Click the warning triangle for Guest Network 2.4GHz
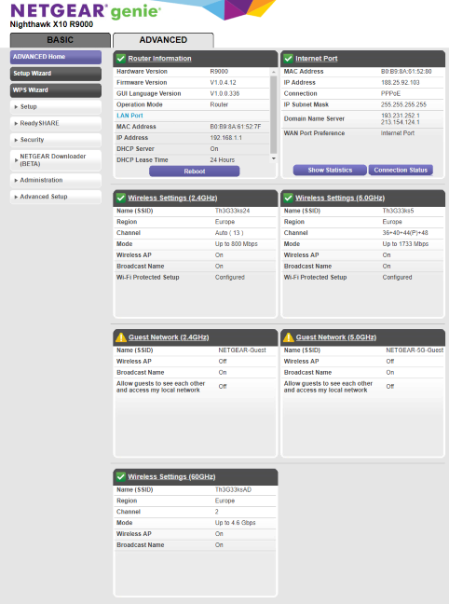The width and height of the screenshot is (449, 604). [x=121, y=337]
